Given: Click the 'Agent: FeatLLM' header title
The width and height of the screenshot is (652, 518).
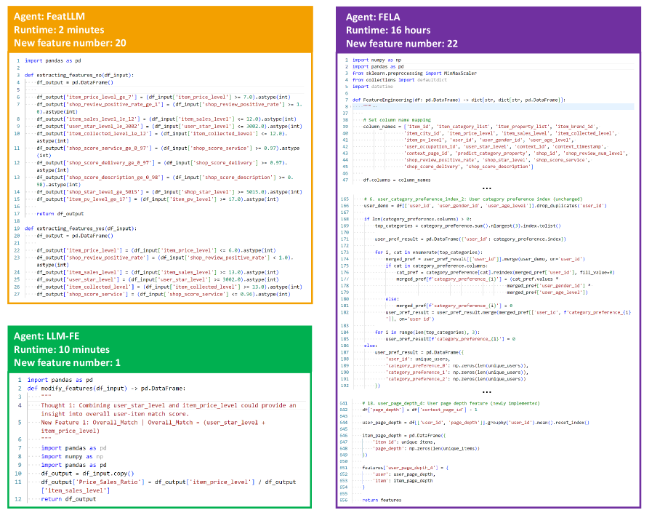Looking at the screenshot, I should pos(49,17).
